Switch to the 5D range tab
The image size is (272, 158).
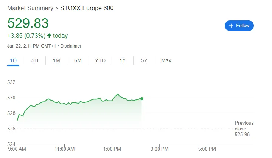coord(35,60)
